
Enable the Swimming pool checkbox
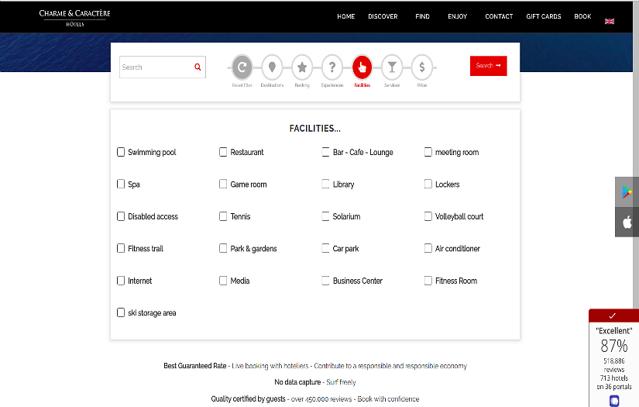coord(121,152)
